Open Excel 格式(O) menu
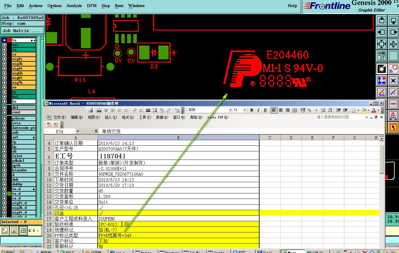The width and height of the screenshot is (399, 253). (x=128, y=117)
